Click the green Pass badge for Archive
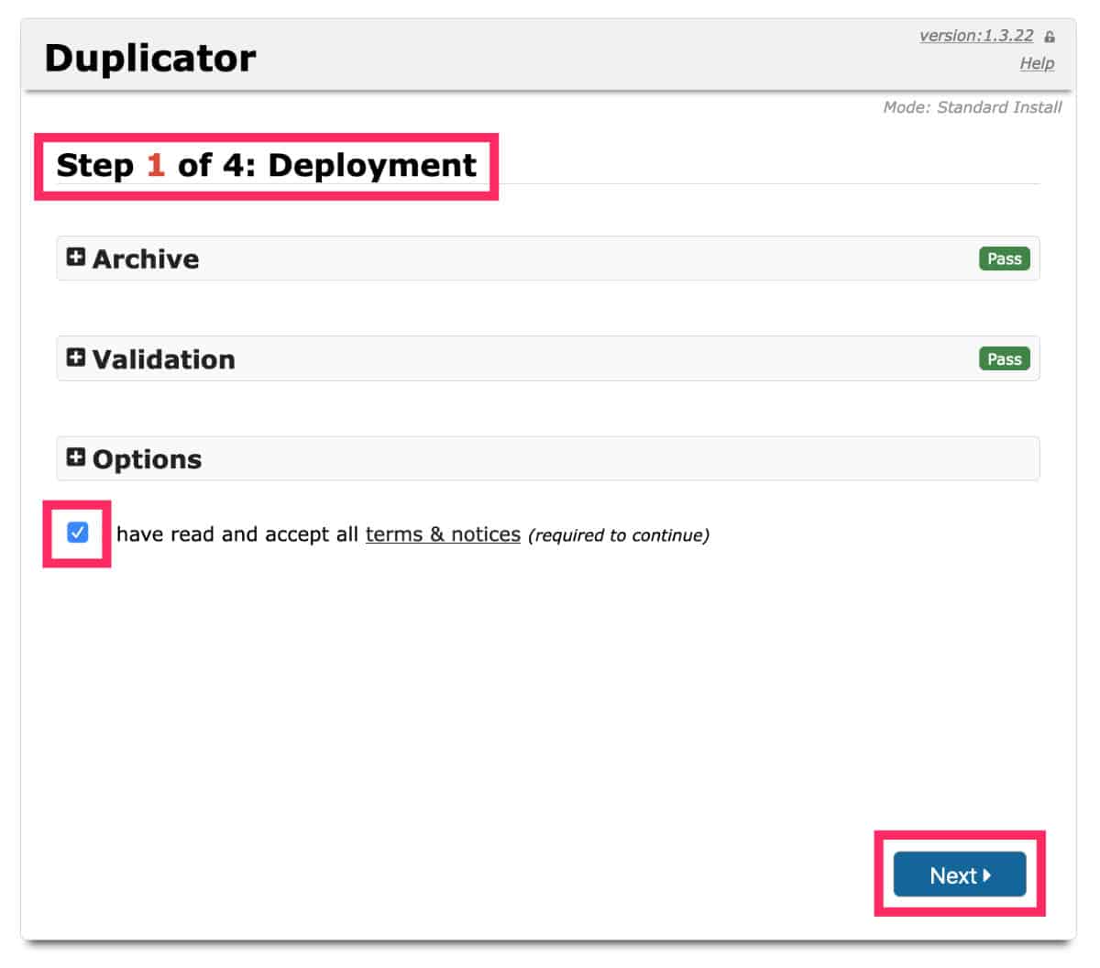This screenshot has height=968, width=1100. pyautogui.click(x=1004, y=258)
